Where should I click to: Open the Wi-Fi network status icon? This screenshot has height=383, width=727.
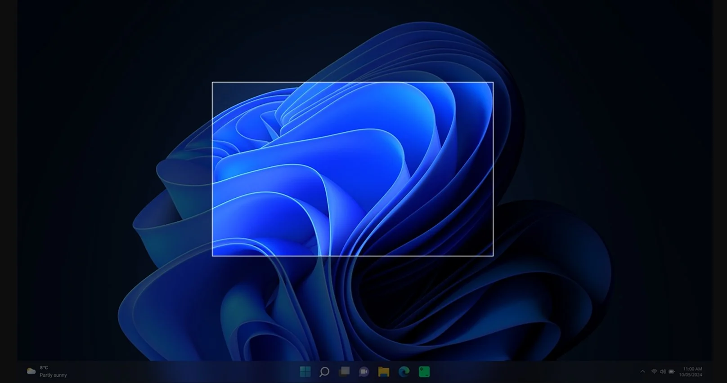(x=654, y=372)
